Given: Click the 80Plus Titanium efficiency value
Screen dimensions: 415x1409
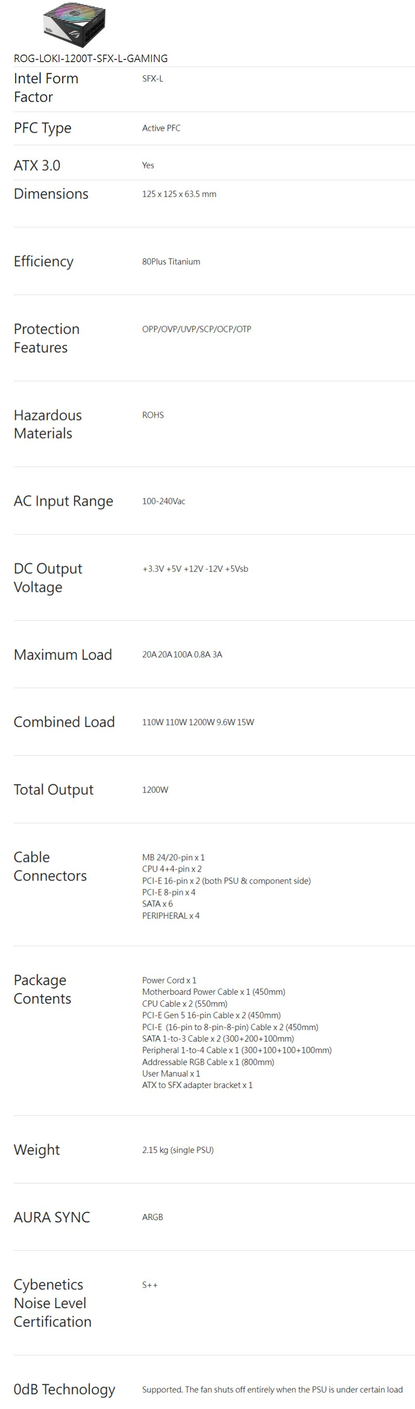Looking at the screenshot, I should [171, 262].
